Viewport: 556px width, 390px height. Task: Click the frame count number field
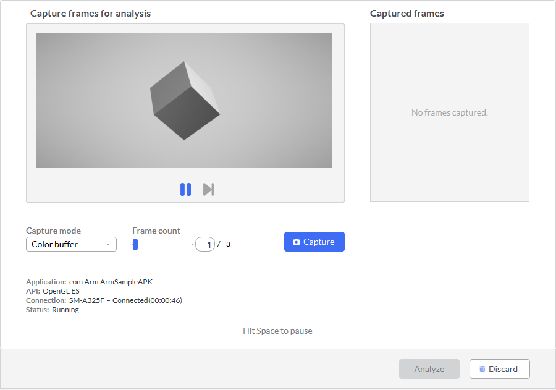[x=205, y=244]
